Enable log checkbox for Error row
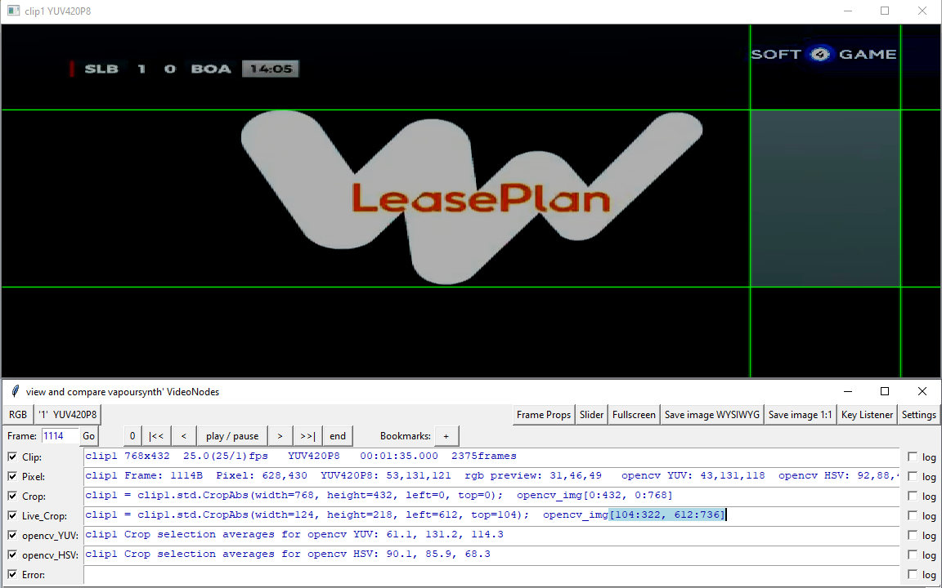 tap(913, 574)
